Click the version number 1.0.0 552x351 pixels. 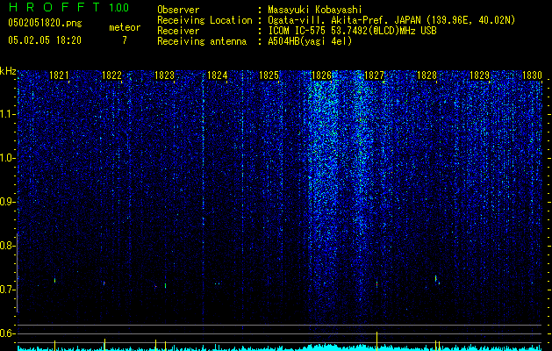pos(119,7)
